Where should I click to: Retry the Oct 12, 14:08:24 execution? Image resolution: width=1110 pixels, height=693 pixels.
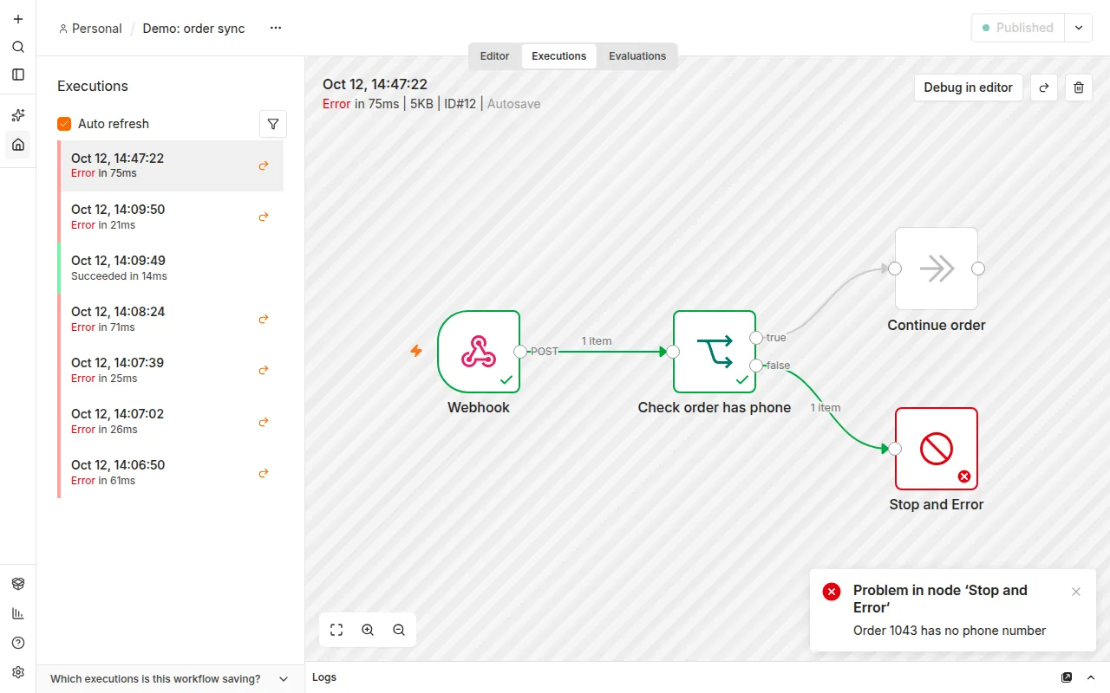[264, 319]
